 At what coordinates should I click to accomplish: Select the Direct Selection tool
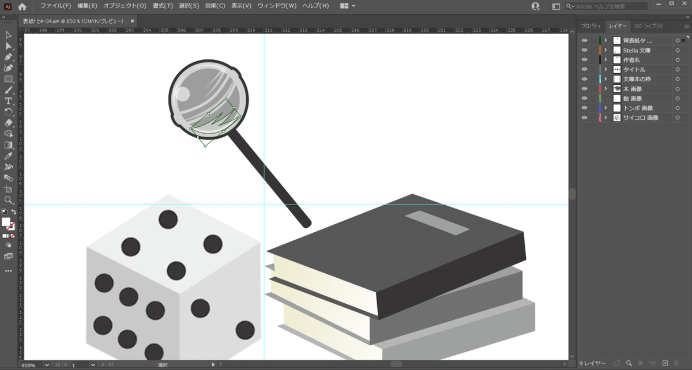[8, 46]
